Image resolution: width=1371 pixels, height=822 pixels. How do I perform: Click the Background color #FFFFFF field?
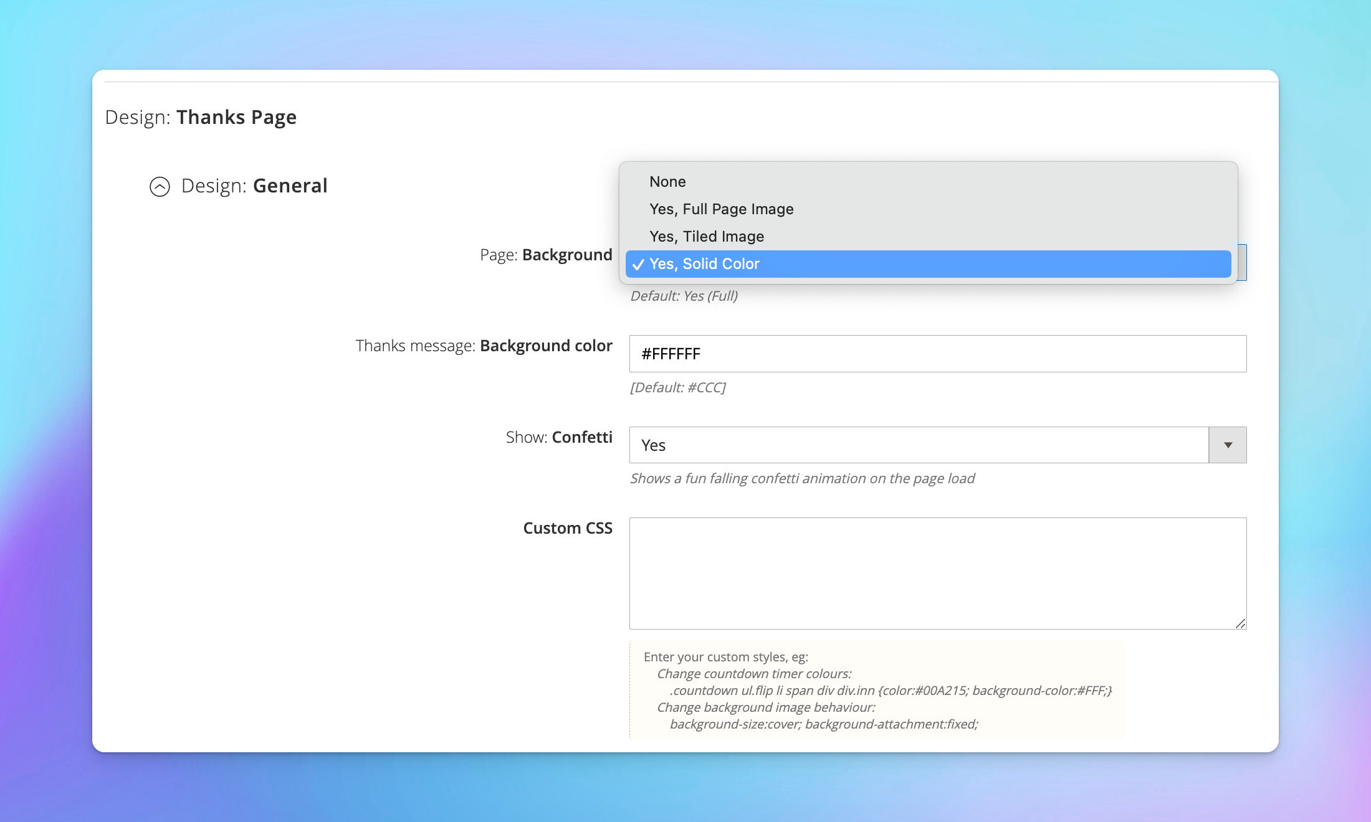938,354
